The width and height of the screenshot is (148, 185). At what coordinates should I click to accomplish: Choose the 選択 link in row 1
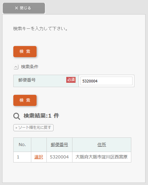tap(39, 157)
